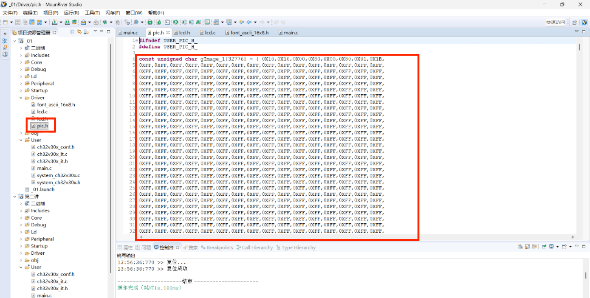Click the 快速访问 quick access field

click(555, 22)
